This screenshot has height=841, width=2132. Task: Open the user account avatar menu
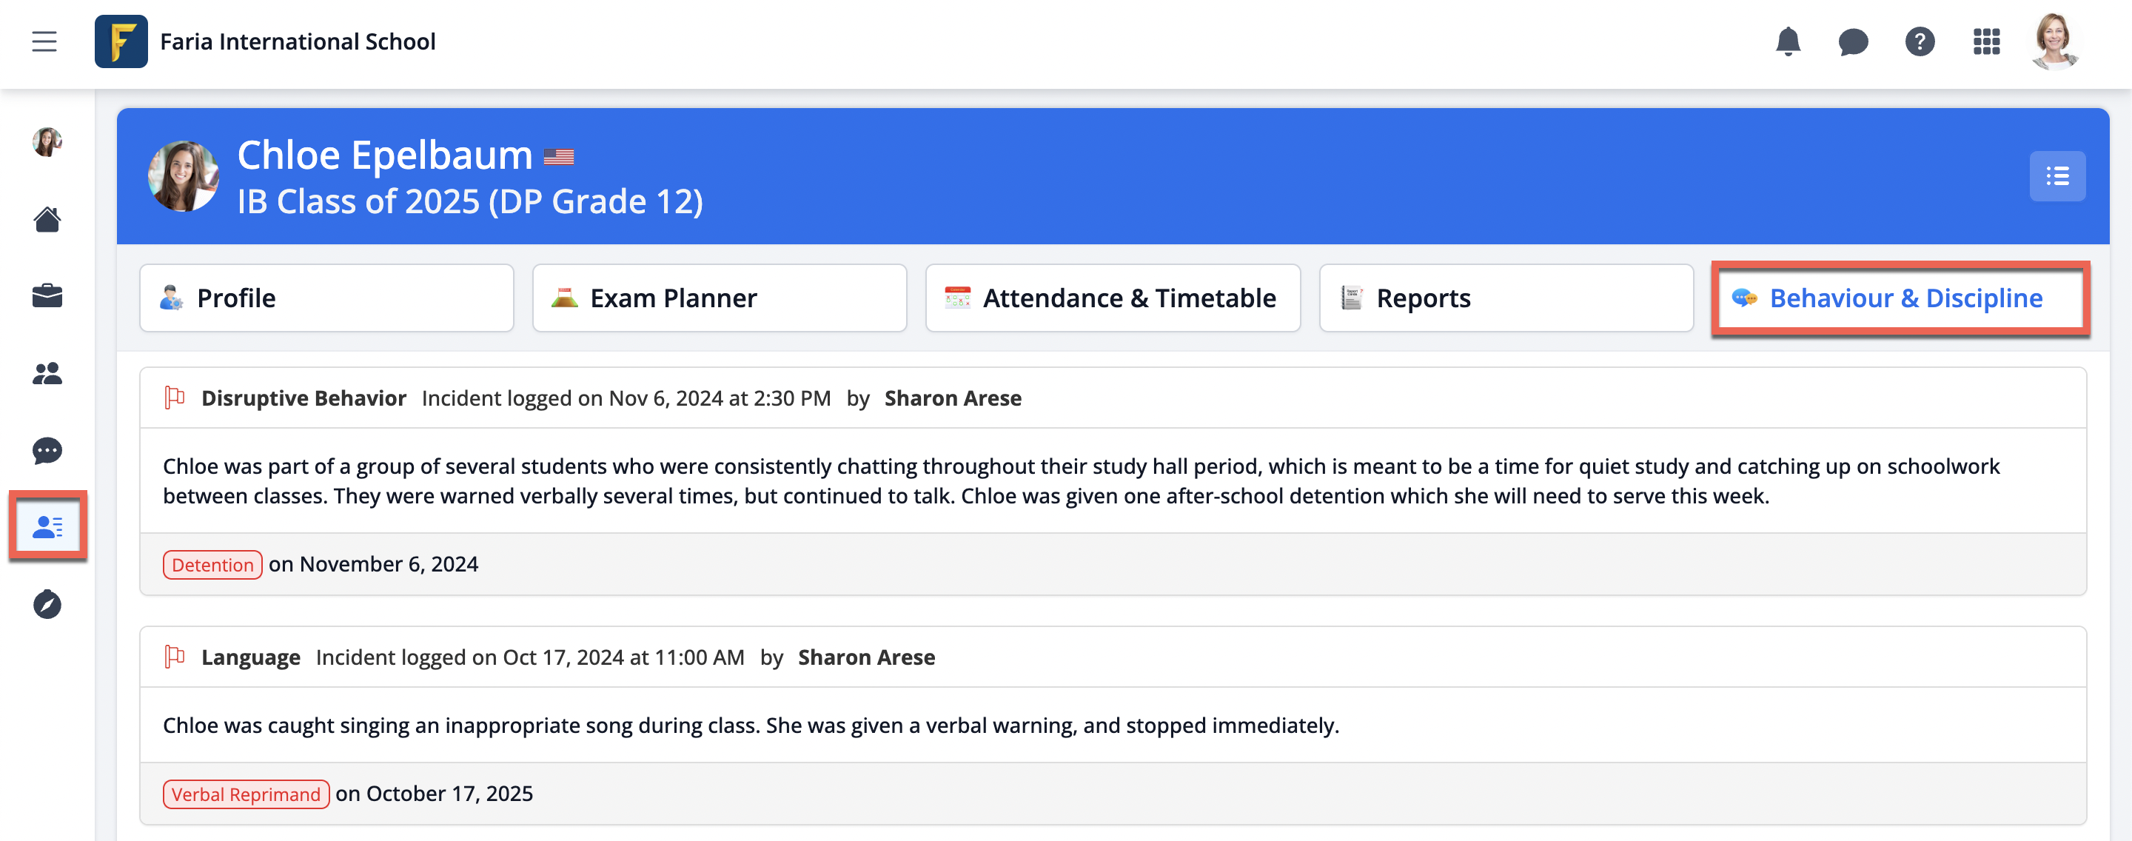pos(2054,41)
